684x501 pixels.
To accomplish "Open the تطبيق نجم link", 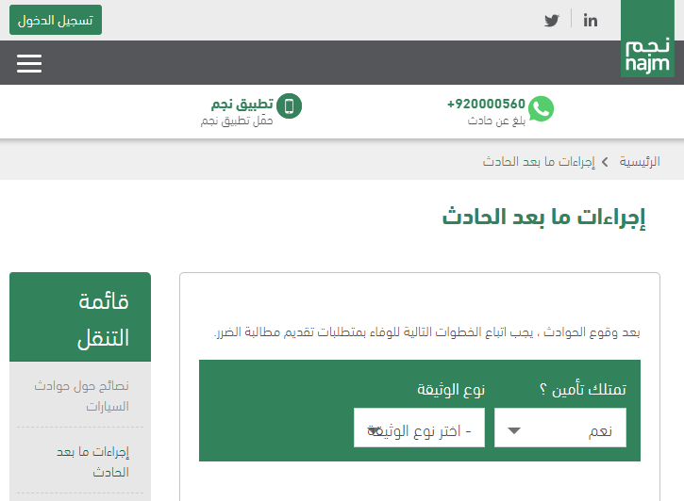I will (x=242, y=104).
